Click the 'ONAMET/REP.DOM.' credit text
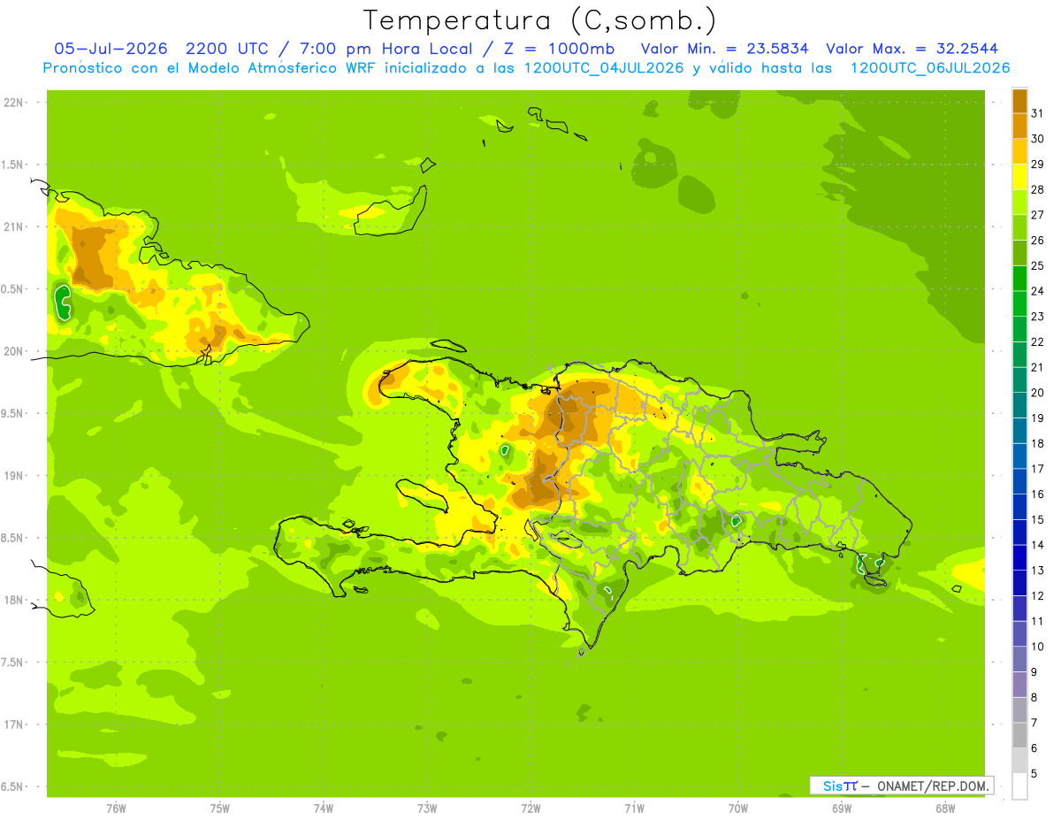 pos(932,786)
